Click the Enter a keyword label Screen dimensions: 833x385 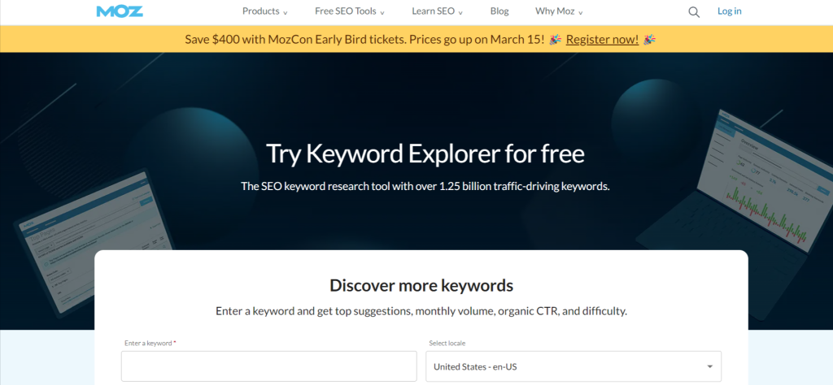(150, 343)
